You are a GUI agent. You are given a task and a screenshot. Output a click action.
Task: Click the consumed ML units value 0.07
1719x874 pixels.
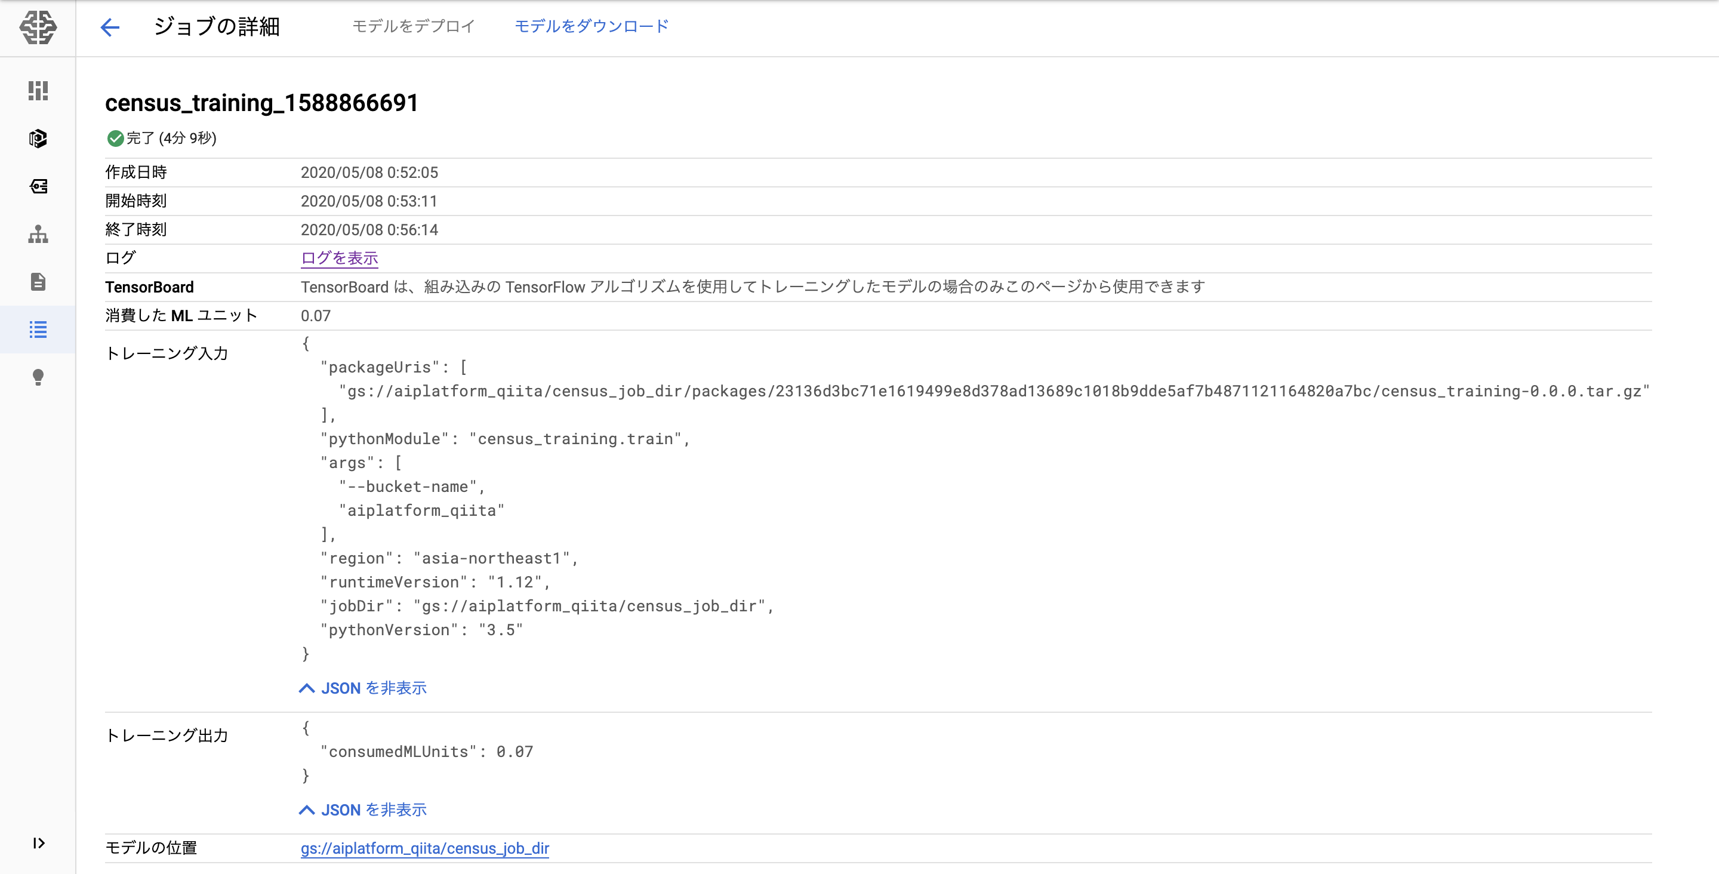[x=316, y=316]
